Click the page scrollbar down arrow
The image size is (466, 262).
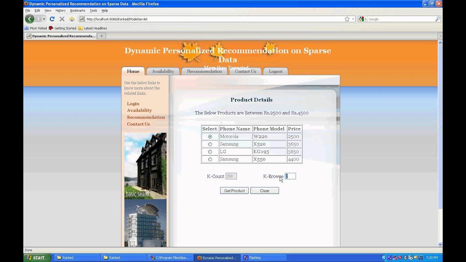coord(440,245)
